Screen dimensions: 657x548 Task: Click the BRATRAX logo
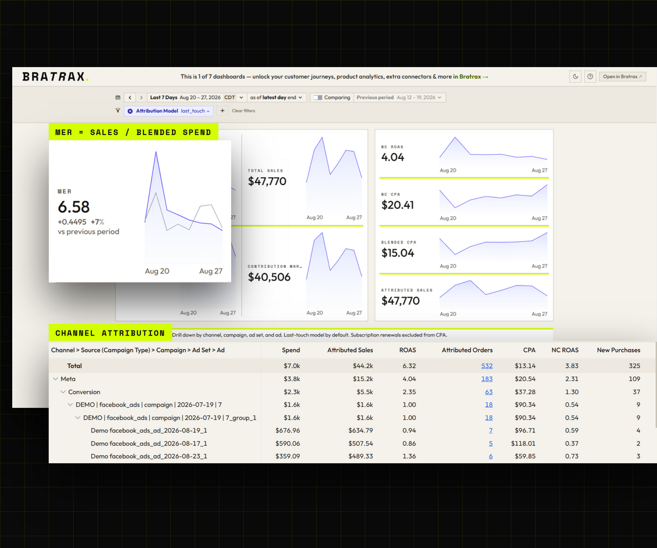point(55,77)
